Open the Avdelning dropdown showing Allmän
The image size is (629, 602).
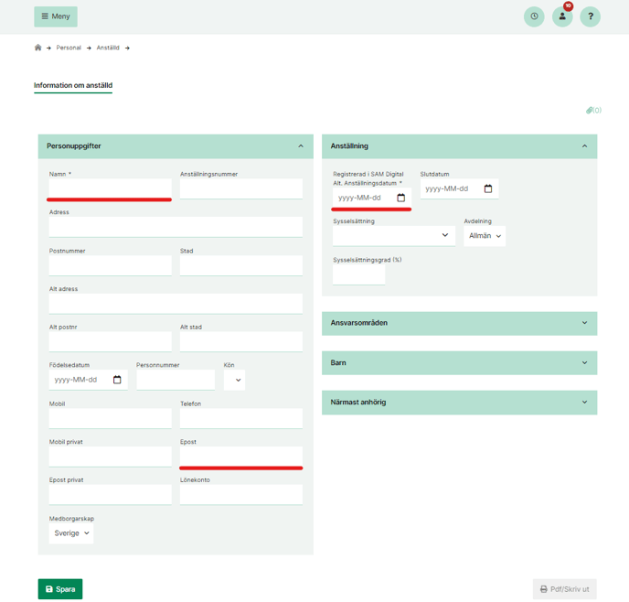[485, 236]
